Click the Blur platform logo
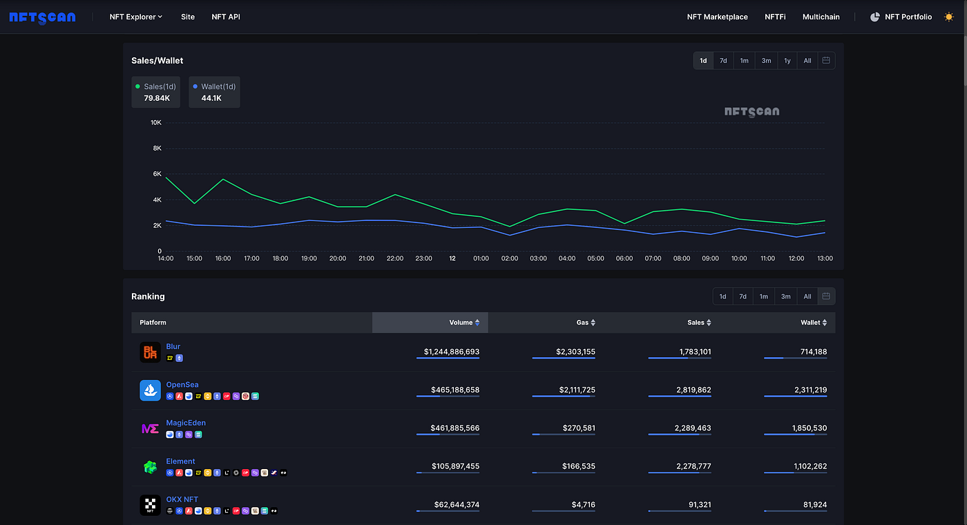This screenshot has height=525, width=967. 150,352
